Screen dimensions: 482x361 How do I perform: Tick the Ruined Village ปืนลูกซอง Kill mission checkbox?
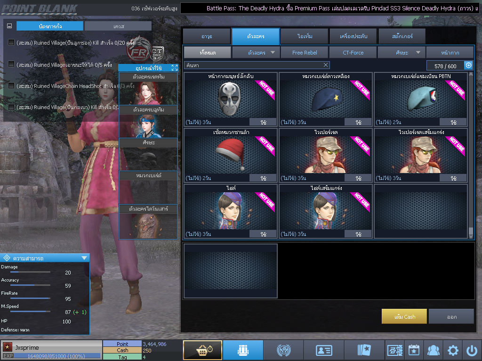pos(11,42)
